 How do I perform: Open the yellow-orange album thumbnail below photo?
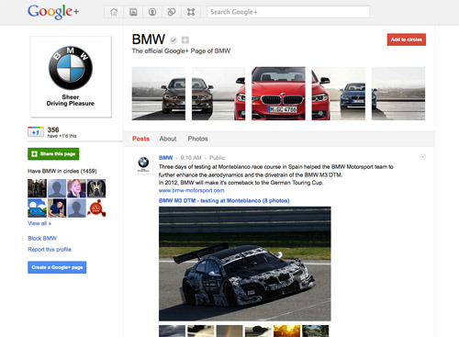[286, 331]
